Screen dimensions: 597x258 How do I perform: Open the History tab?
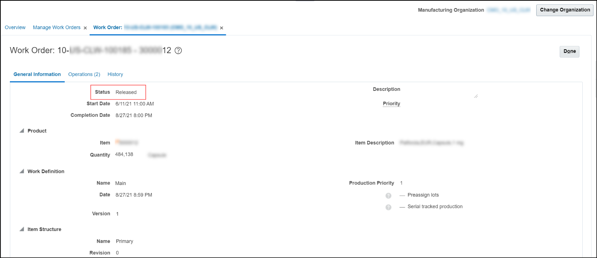coord(115,74)
